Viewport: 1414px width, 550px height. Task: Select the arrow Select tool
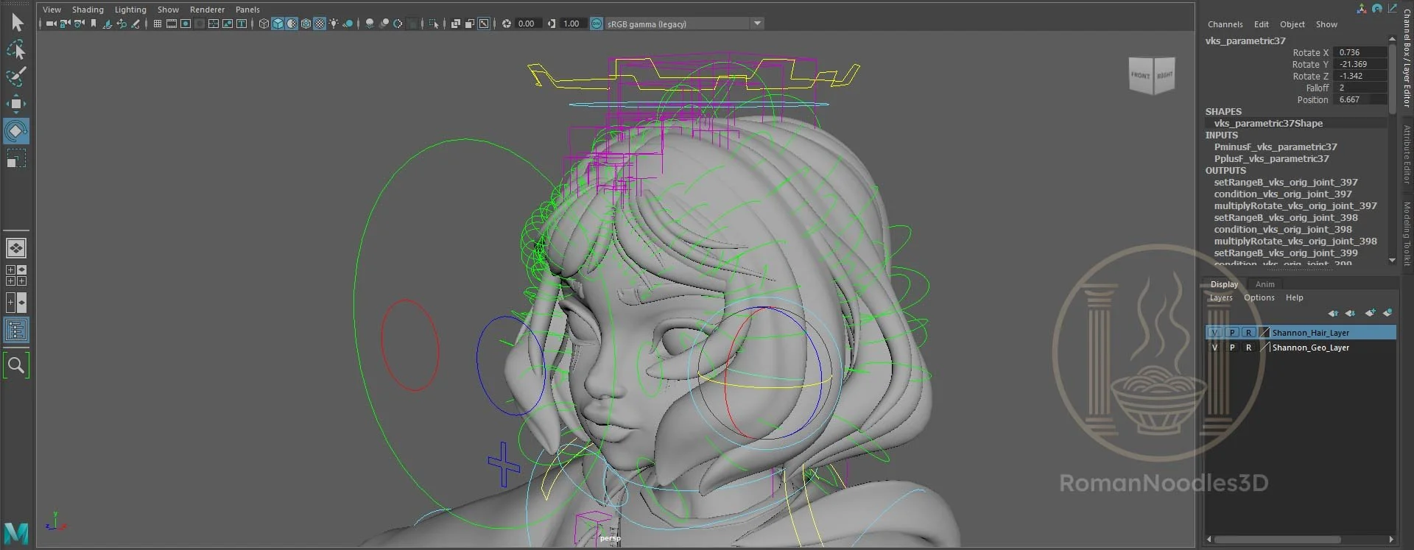16,23
